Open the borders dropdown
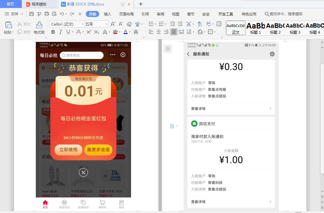 click(215, 32)
